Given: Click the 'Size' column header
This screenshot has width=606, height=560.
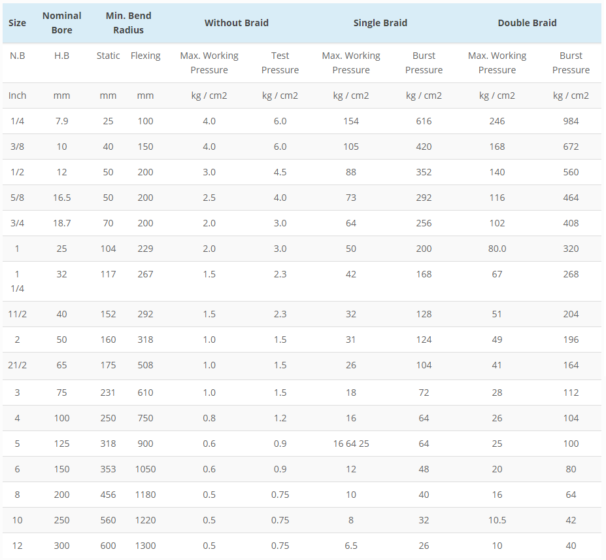Looking at the screenshot, I should [18, 23].
